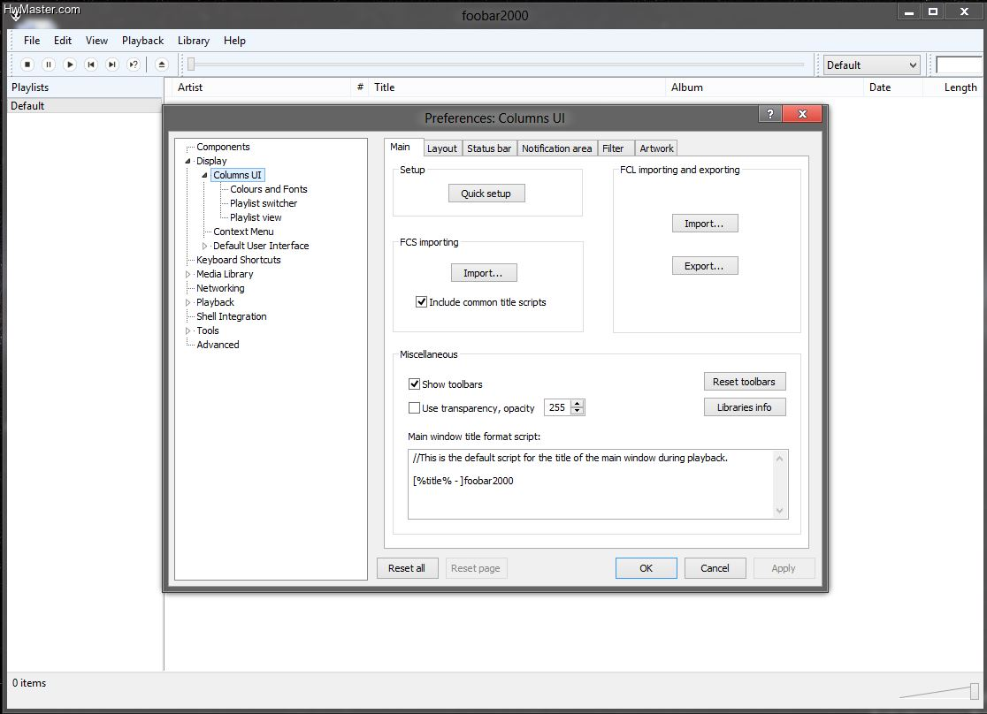Viewport: 987px width, 714px height.
Task: Start playback with the play icon
Action: coord(70,65)
